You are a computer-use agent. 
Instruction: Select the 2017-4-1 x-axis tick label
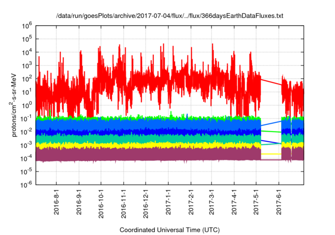[x=234, y=204]
